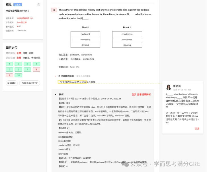
Task: Click teacher 周立言's avatar
Action: point(169,87)
